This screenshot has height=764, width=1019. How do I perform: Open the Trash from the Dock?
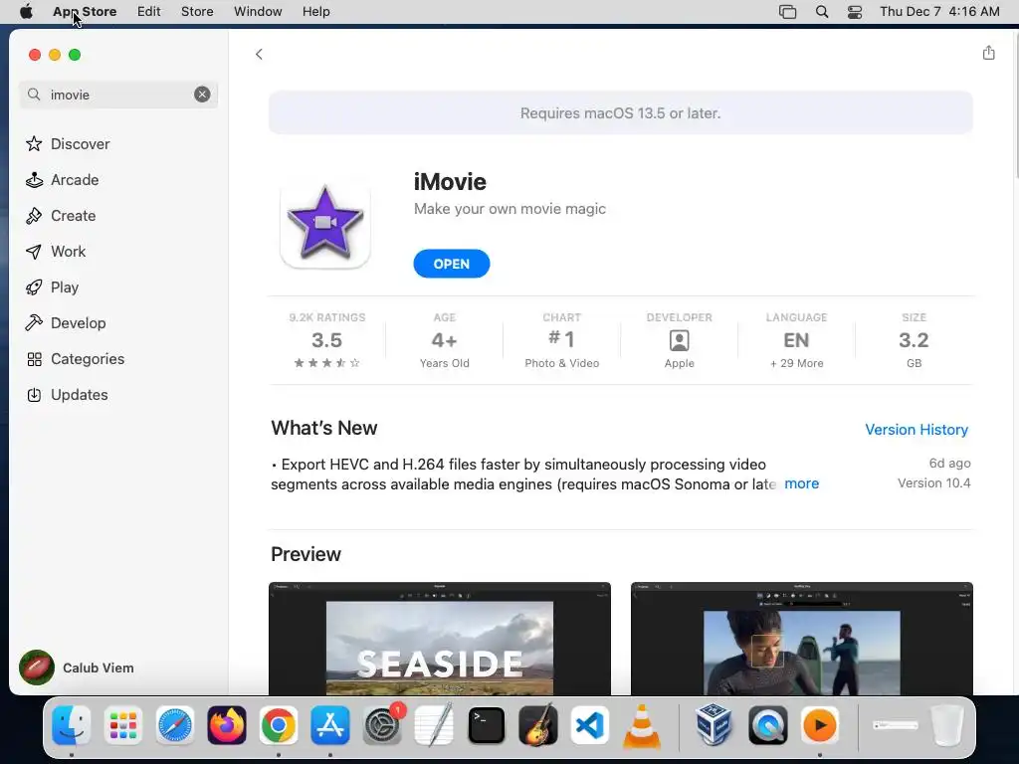[947, 725]
